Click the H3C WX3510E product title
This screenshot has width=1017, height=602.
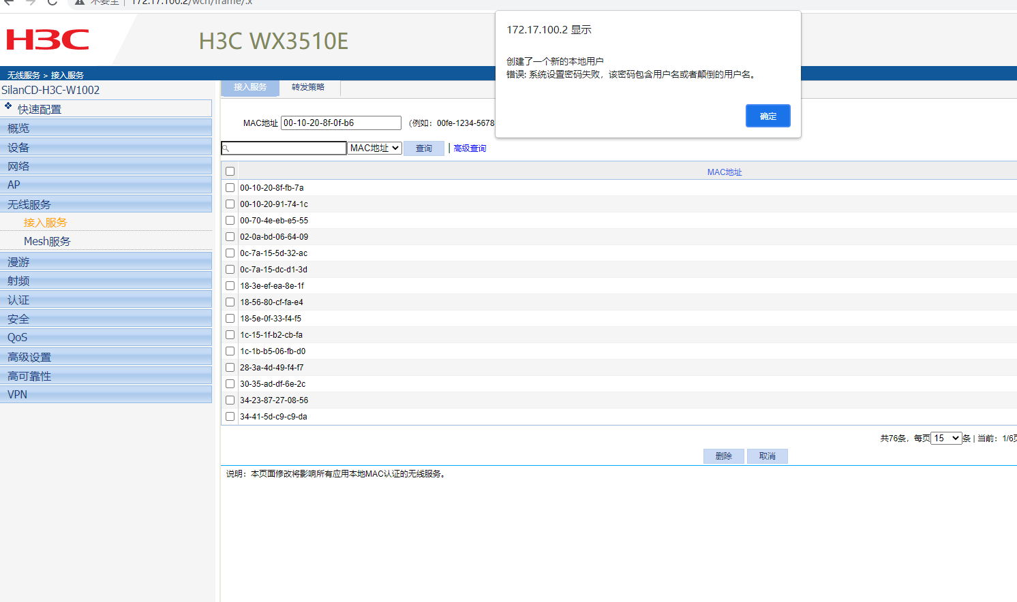click(273, 41)
